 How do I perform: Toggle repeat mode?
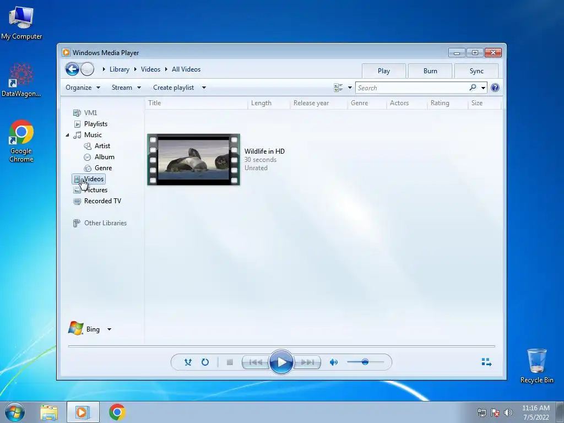click(x=205, y=362)
